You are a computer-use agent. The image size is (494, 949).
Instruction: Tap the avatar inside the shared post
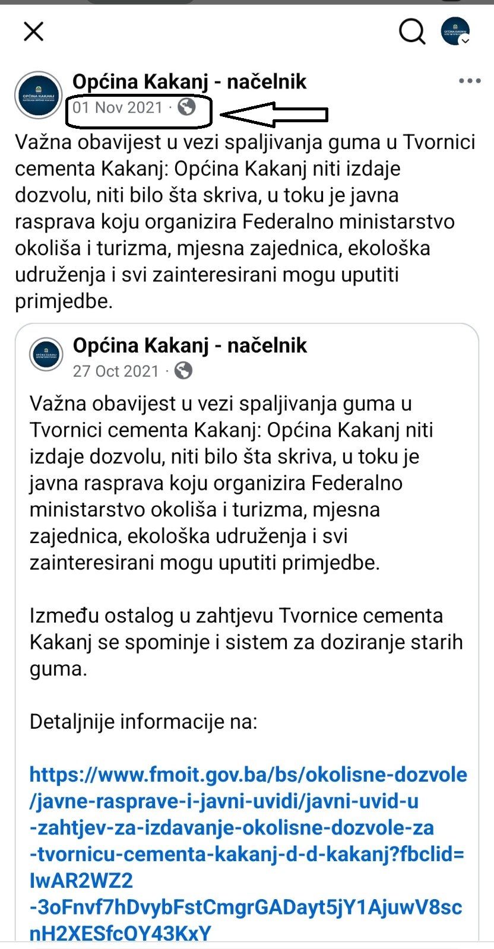46,354
